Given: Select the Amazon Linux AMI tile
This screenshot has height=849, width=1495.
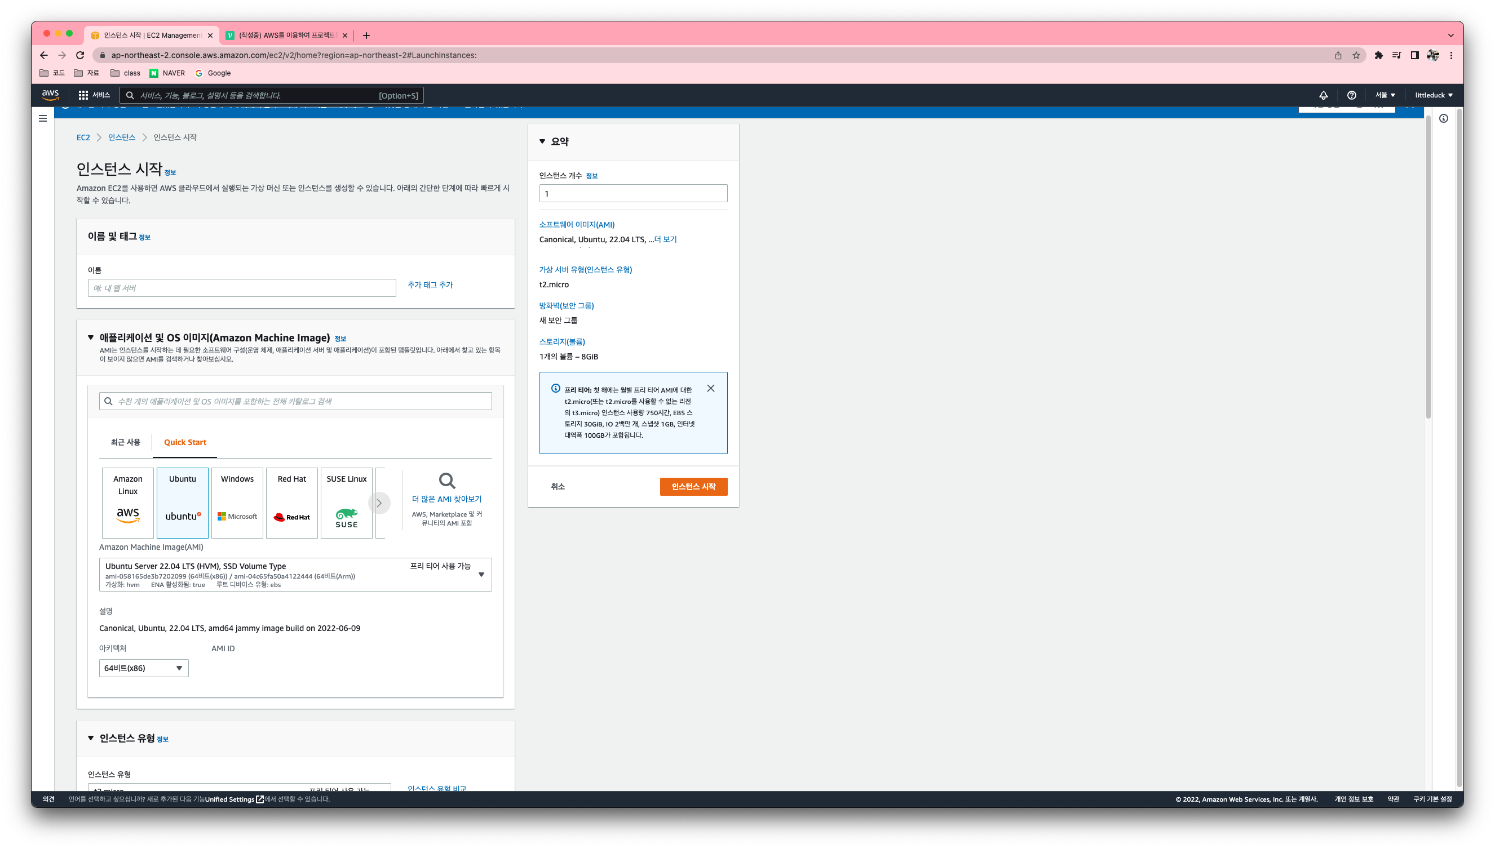Looking at the screenshot, I should [128, 503].
